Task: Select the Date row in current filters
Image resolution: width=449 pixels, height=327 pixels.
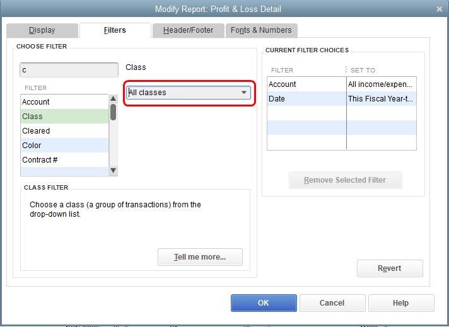Action: 342,99
